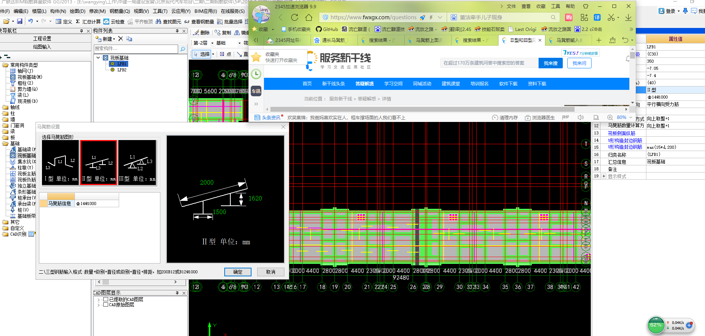This screenshot has height=336, width=705.
Task: Click the undo arrow icon
Action: [x=31, y=22]
